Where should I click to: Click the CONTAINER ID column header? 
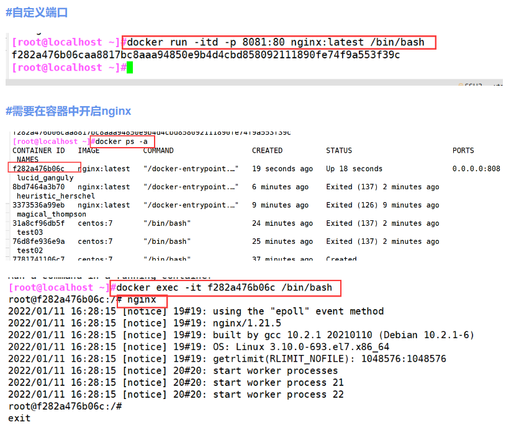(x=37, y=150)
